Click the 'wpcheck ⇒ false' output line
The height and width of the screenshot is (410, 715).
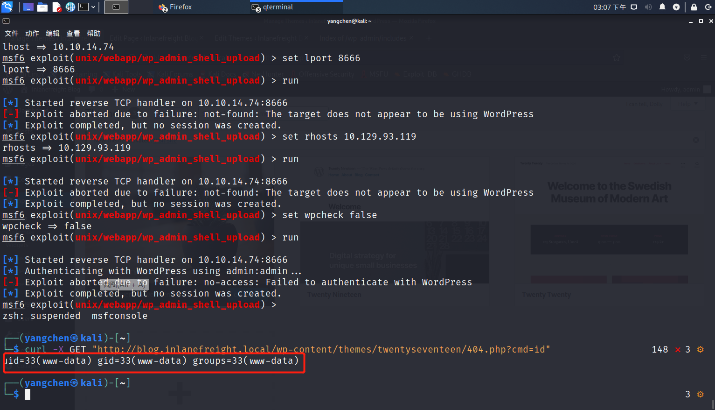click(x=47, y=226)
